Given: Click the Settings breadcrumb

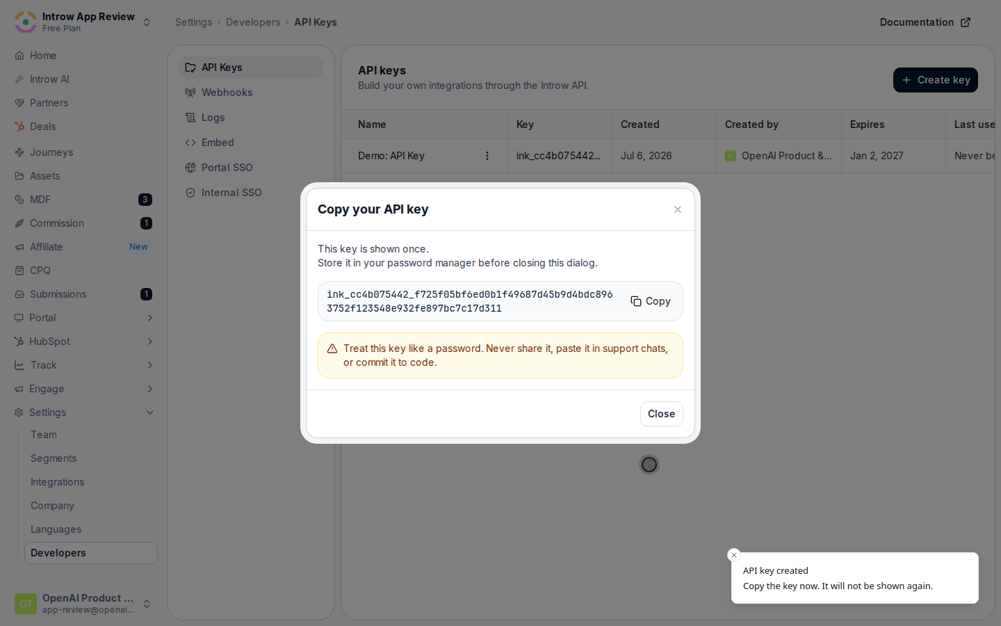Looking at the screenshot, I should pyautogui.click(x=193, y=22).
